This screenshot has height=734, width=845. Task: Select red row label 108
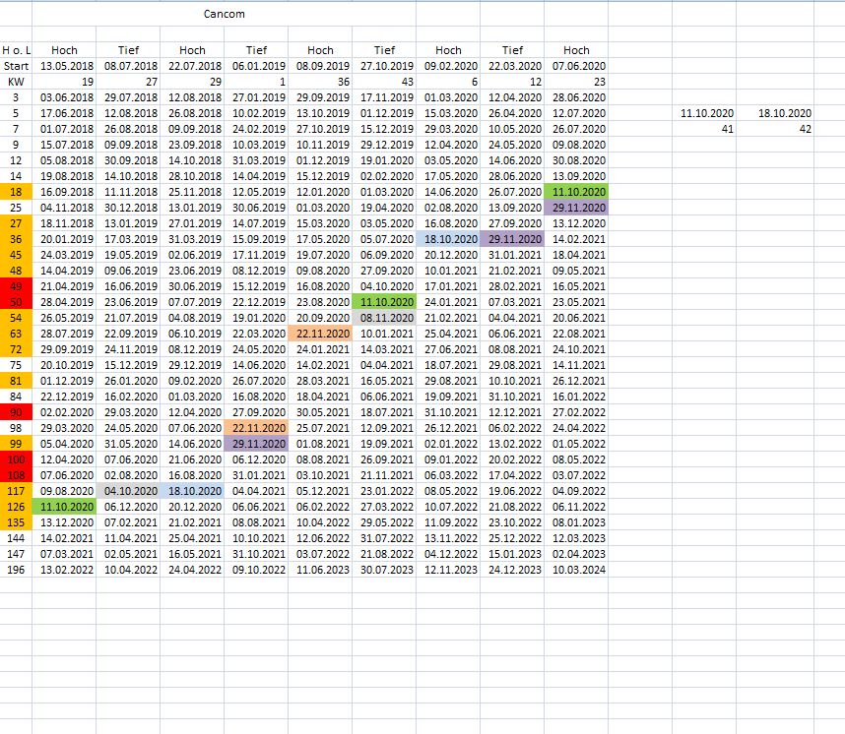pyautogui.click(x=16, y=475)
